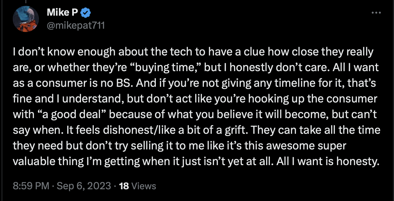Screen dimensions: 394x201
Task: Open the three-dot More options menu
Action: [x=376, y=13]
